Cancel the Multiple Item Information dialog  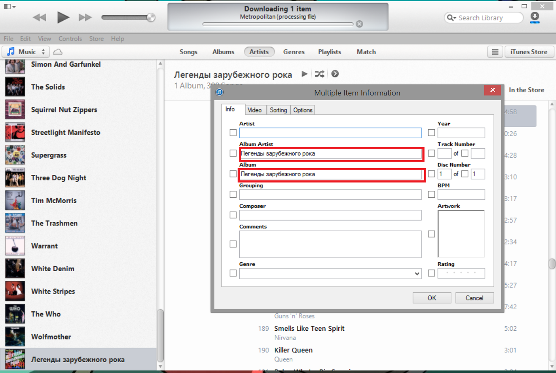point(474,298)
